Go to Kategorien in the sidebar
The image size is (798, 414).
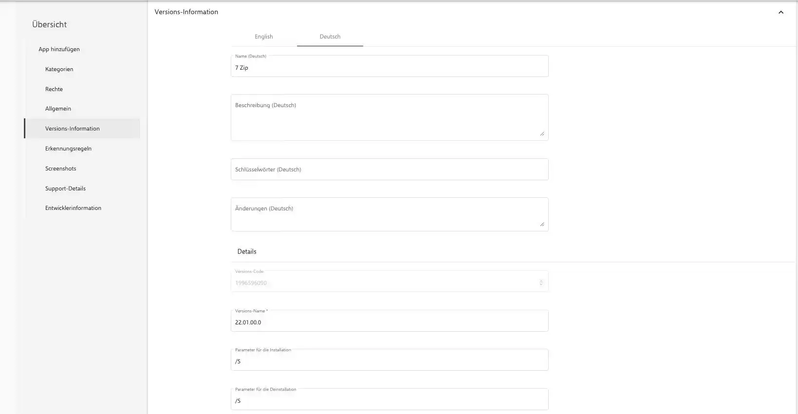59,69
